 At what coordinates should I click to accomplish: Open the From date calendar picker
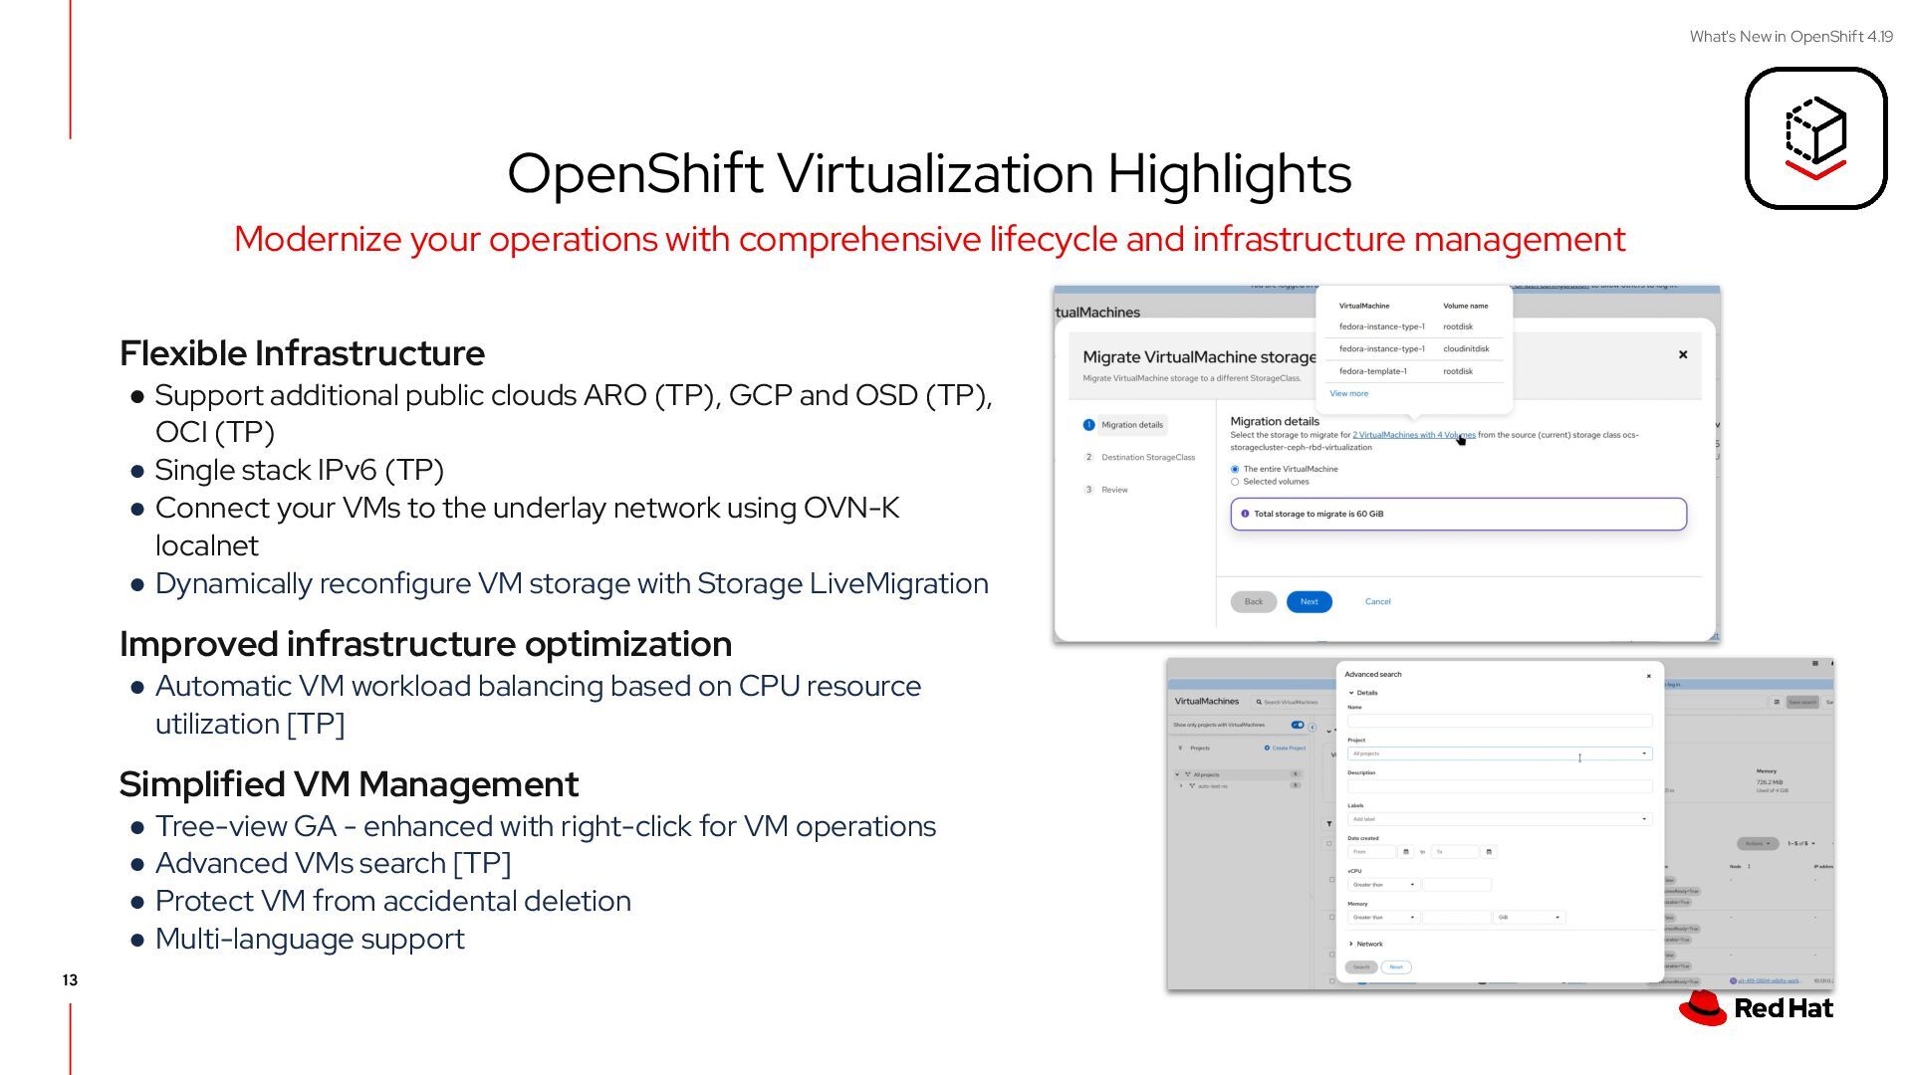coord(1406,852)
